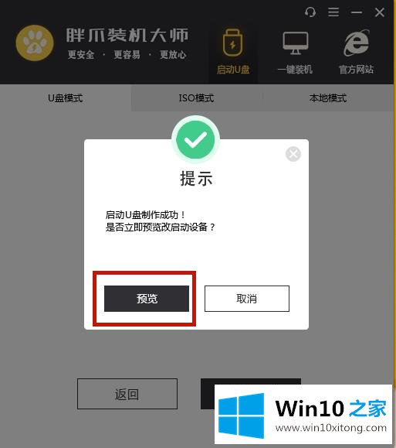
Task: Minimize the 胖爪装机大师 window
Action: coord(357,12)
